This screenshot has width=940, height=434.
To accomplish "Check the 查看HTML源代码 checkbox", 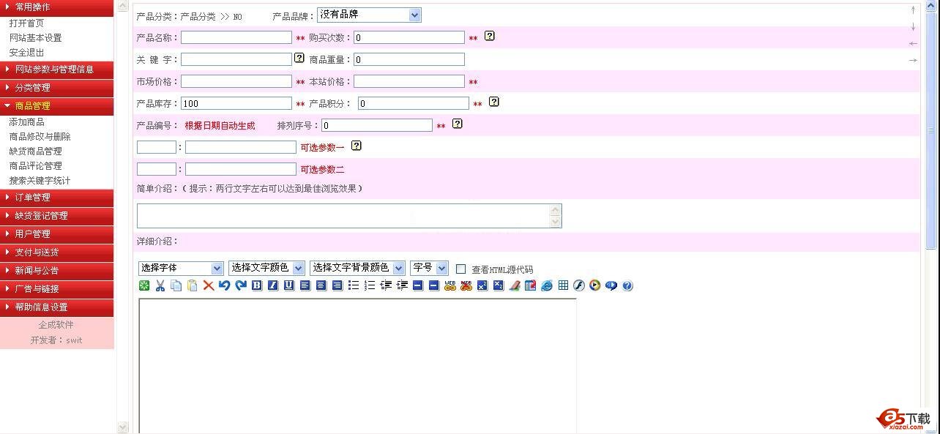I will [x=461, y=269].
